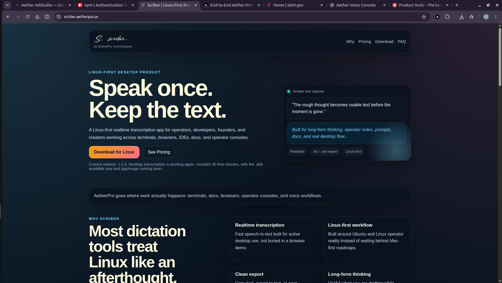Close the Scriber tab

[196, 5]
